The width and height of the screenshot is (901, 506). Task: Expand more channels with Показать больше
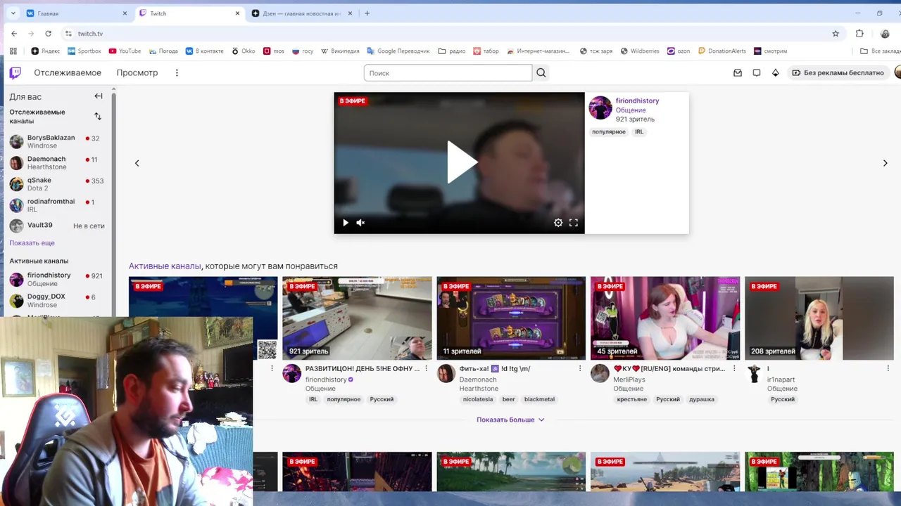tap(510, 420)
